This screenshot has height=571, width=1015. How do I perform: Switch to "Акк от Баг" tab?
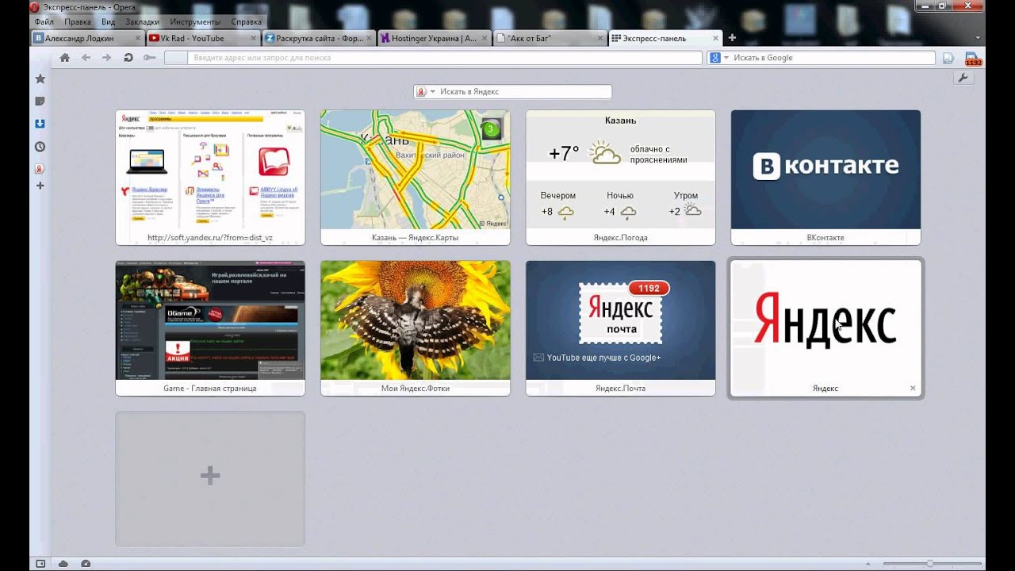click(x=550, y=38)
